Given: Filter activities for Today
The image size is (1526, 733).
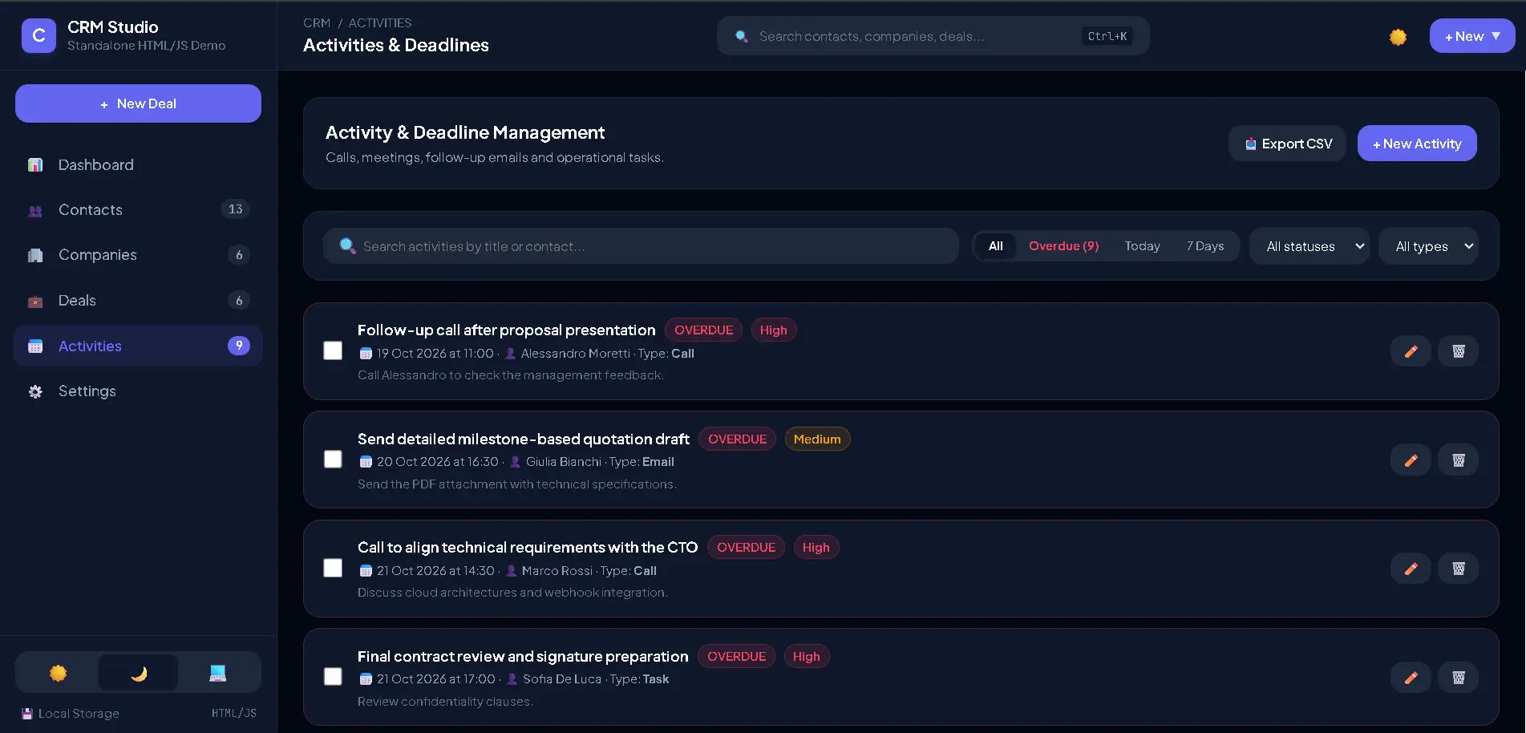Looking at the screenshot, I should coord(1142,246).
